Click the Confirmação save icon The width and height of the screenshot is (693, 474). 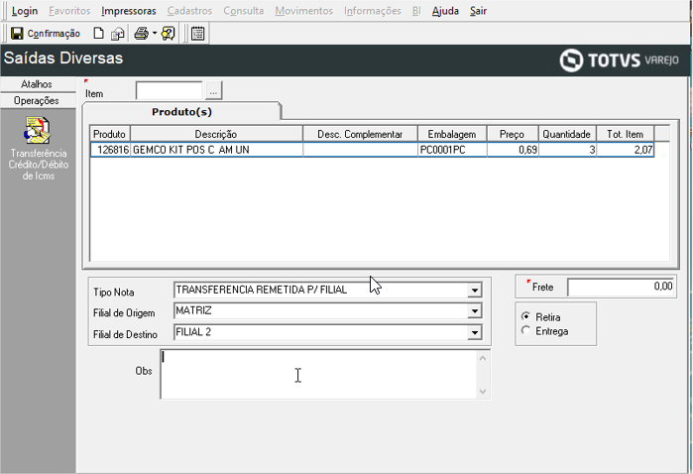click(17, 34)
